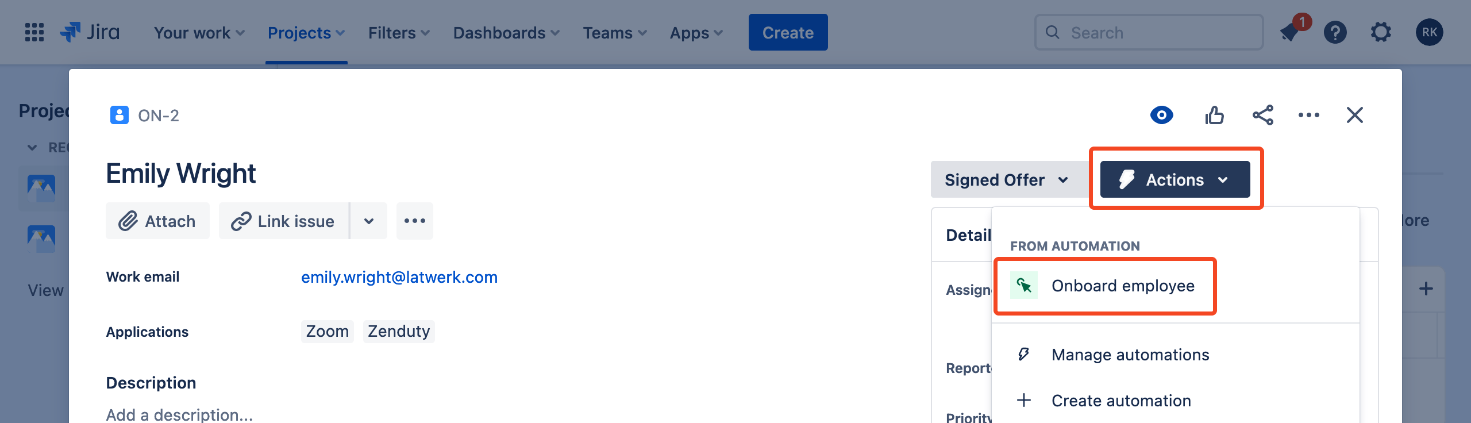1471x423 pixels.
Task: Select Manage automations
Action: tap(1176, 355)
